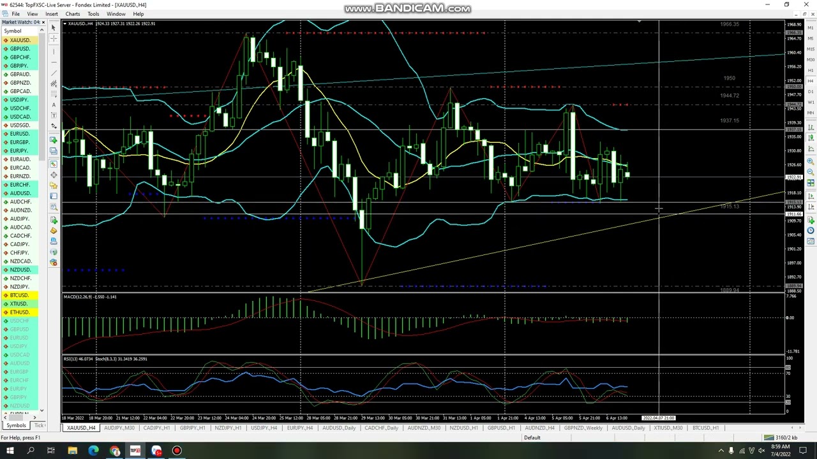The width and height of the screenshot is (817, 459).
Task: Select the H4 timeframe button
Action: (x=811, y=80)
